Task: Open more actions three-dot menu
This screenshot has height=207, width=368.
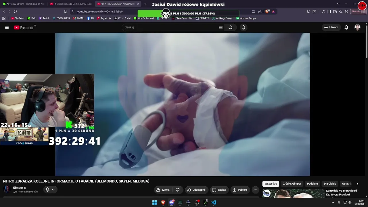Action: click(255, 190)
